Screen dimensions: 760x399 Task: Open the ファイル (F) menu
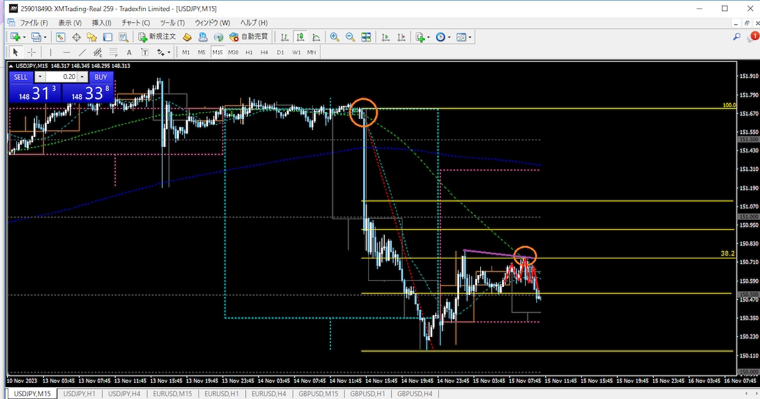tap(34, 23)
